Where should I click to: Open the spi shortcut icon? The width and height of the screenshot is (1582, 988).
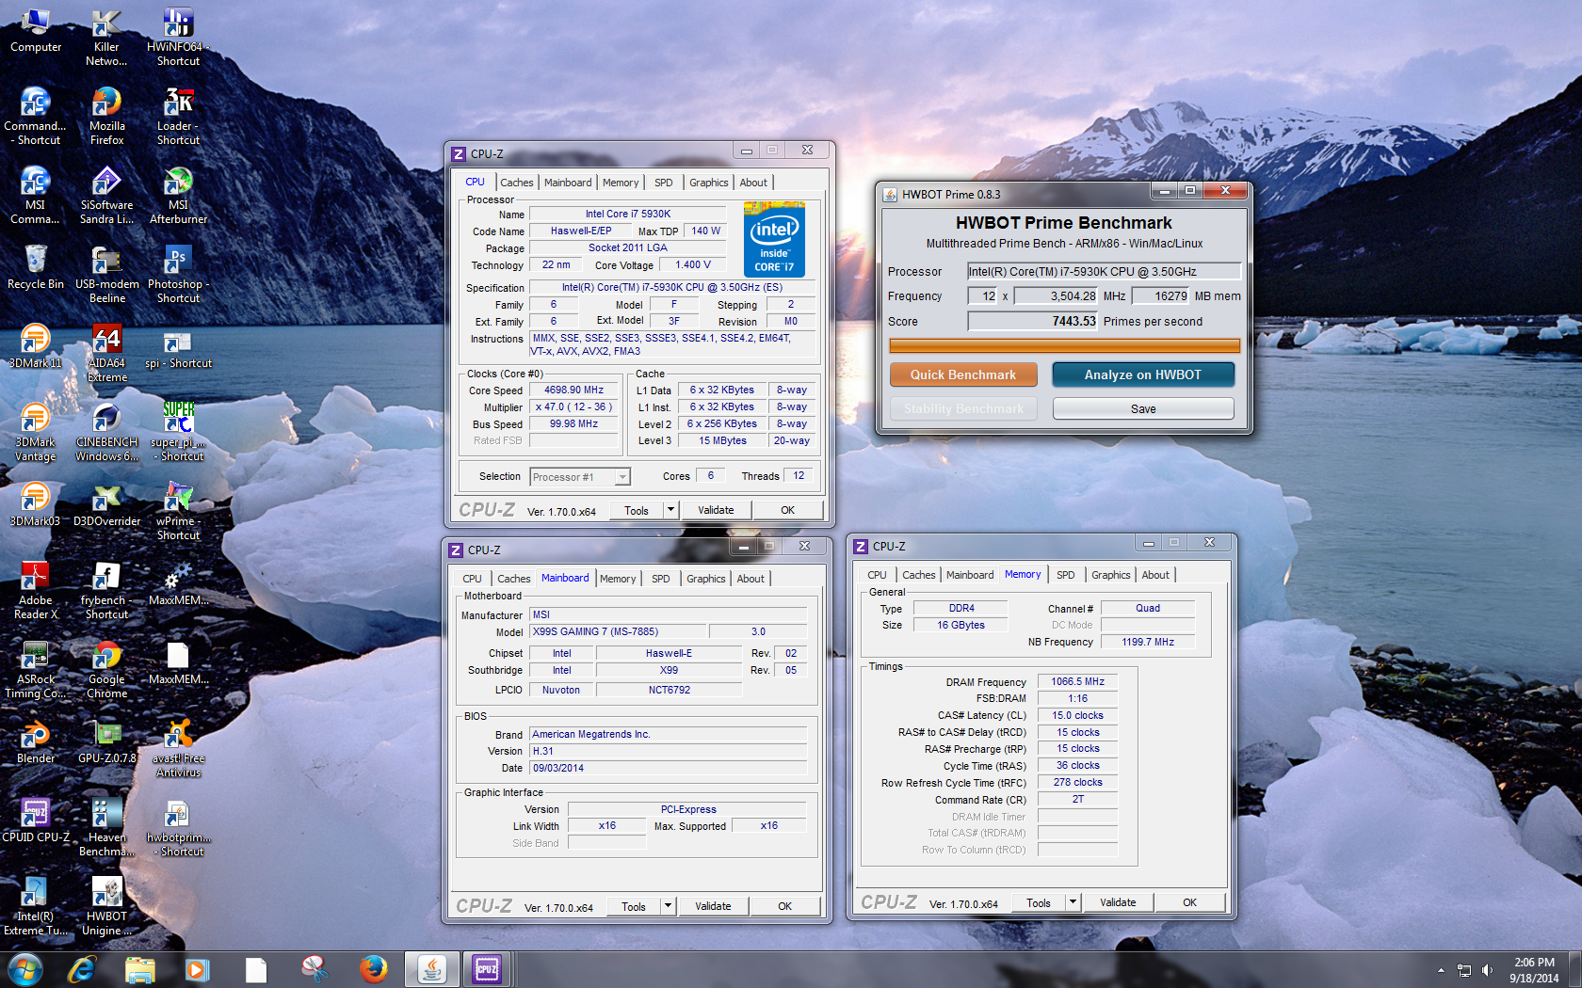(x=178, y=347)
